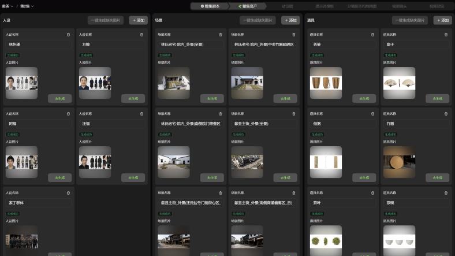
Task: Click 去生成 on the 南侧院门照壁区 scene card
Action: [212, 177]
